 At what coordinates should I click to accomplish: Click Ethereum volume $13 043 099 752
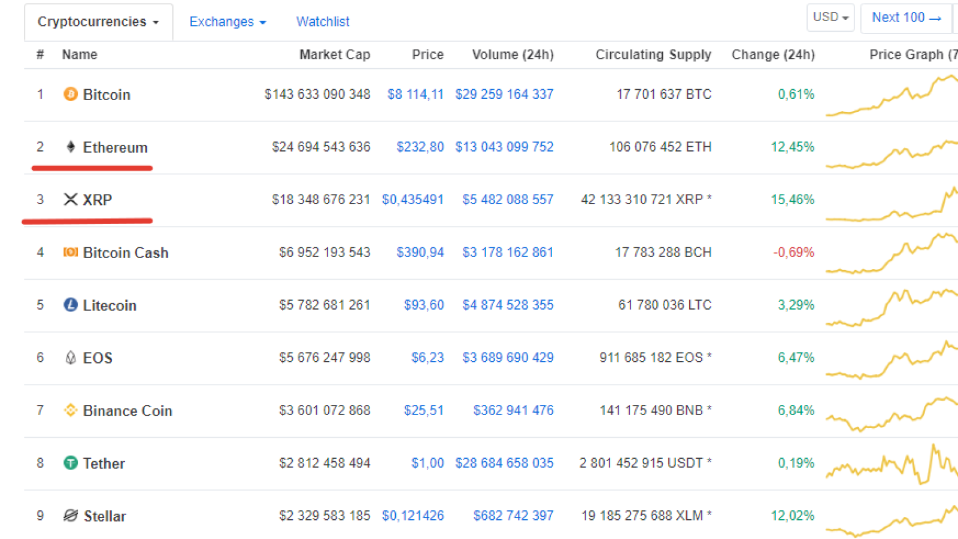coord(505,147)
